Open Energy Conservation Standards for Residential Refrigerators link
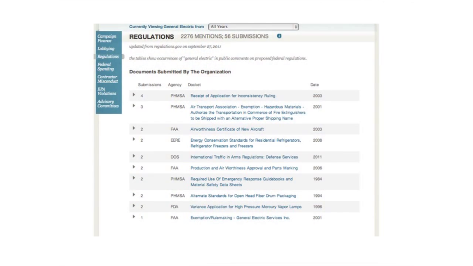 click(246, 143)
